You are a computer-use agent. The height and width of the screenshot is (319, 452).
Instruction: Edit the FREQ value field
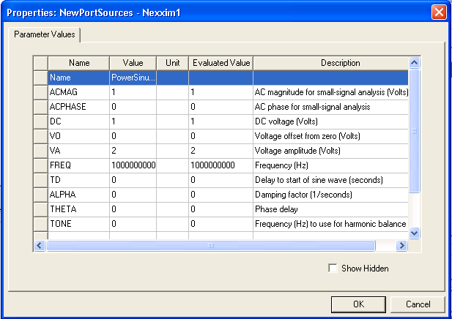[133, 165]
